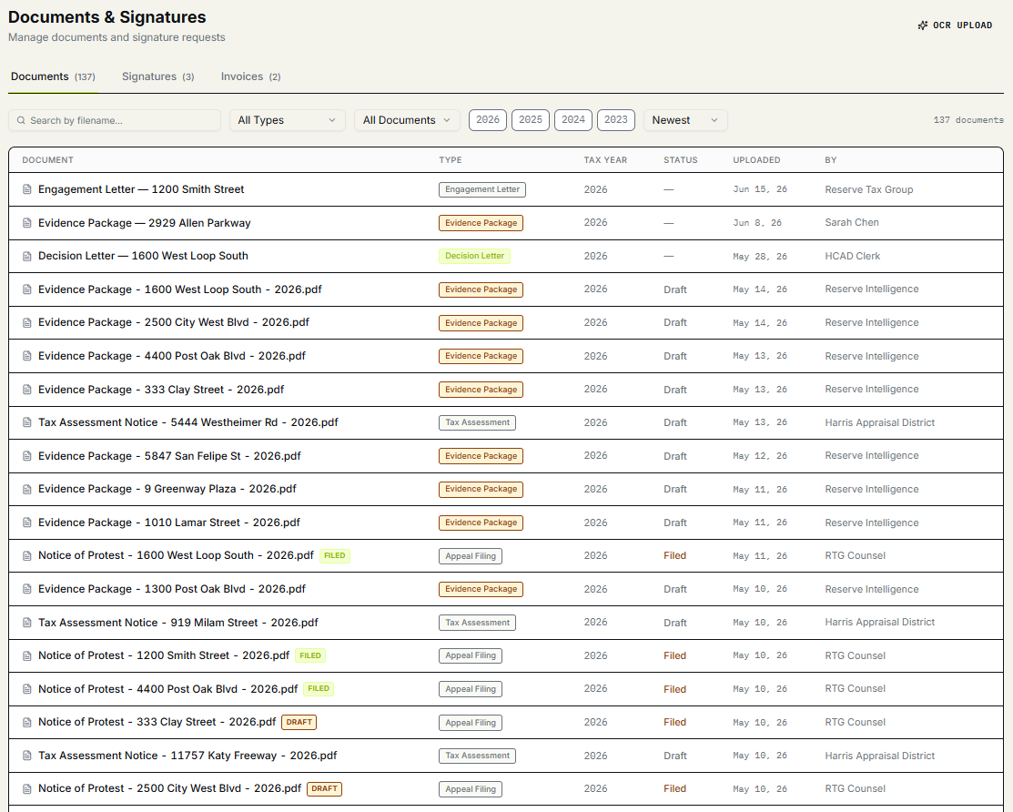
Task: Click Evidence Package badge for 9 Greenway Plaza
Action: click(481, 489)
